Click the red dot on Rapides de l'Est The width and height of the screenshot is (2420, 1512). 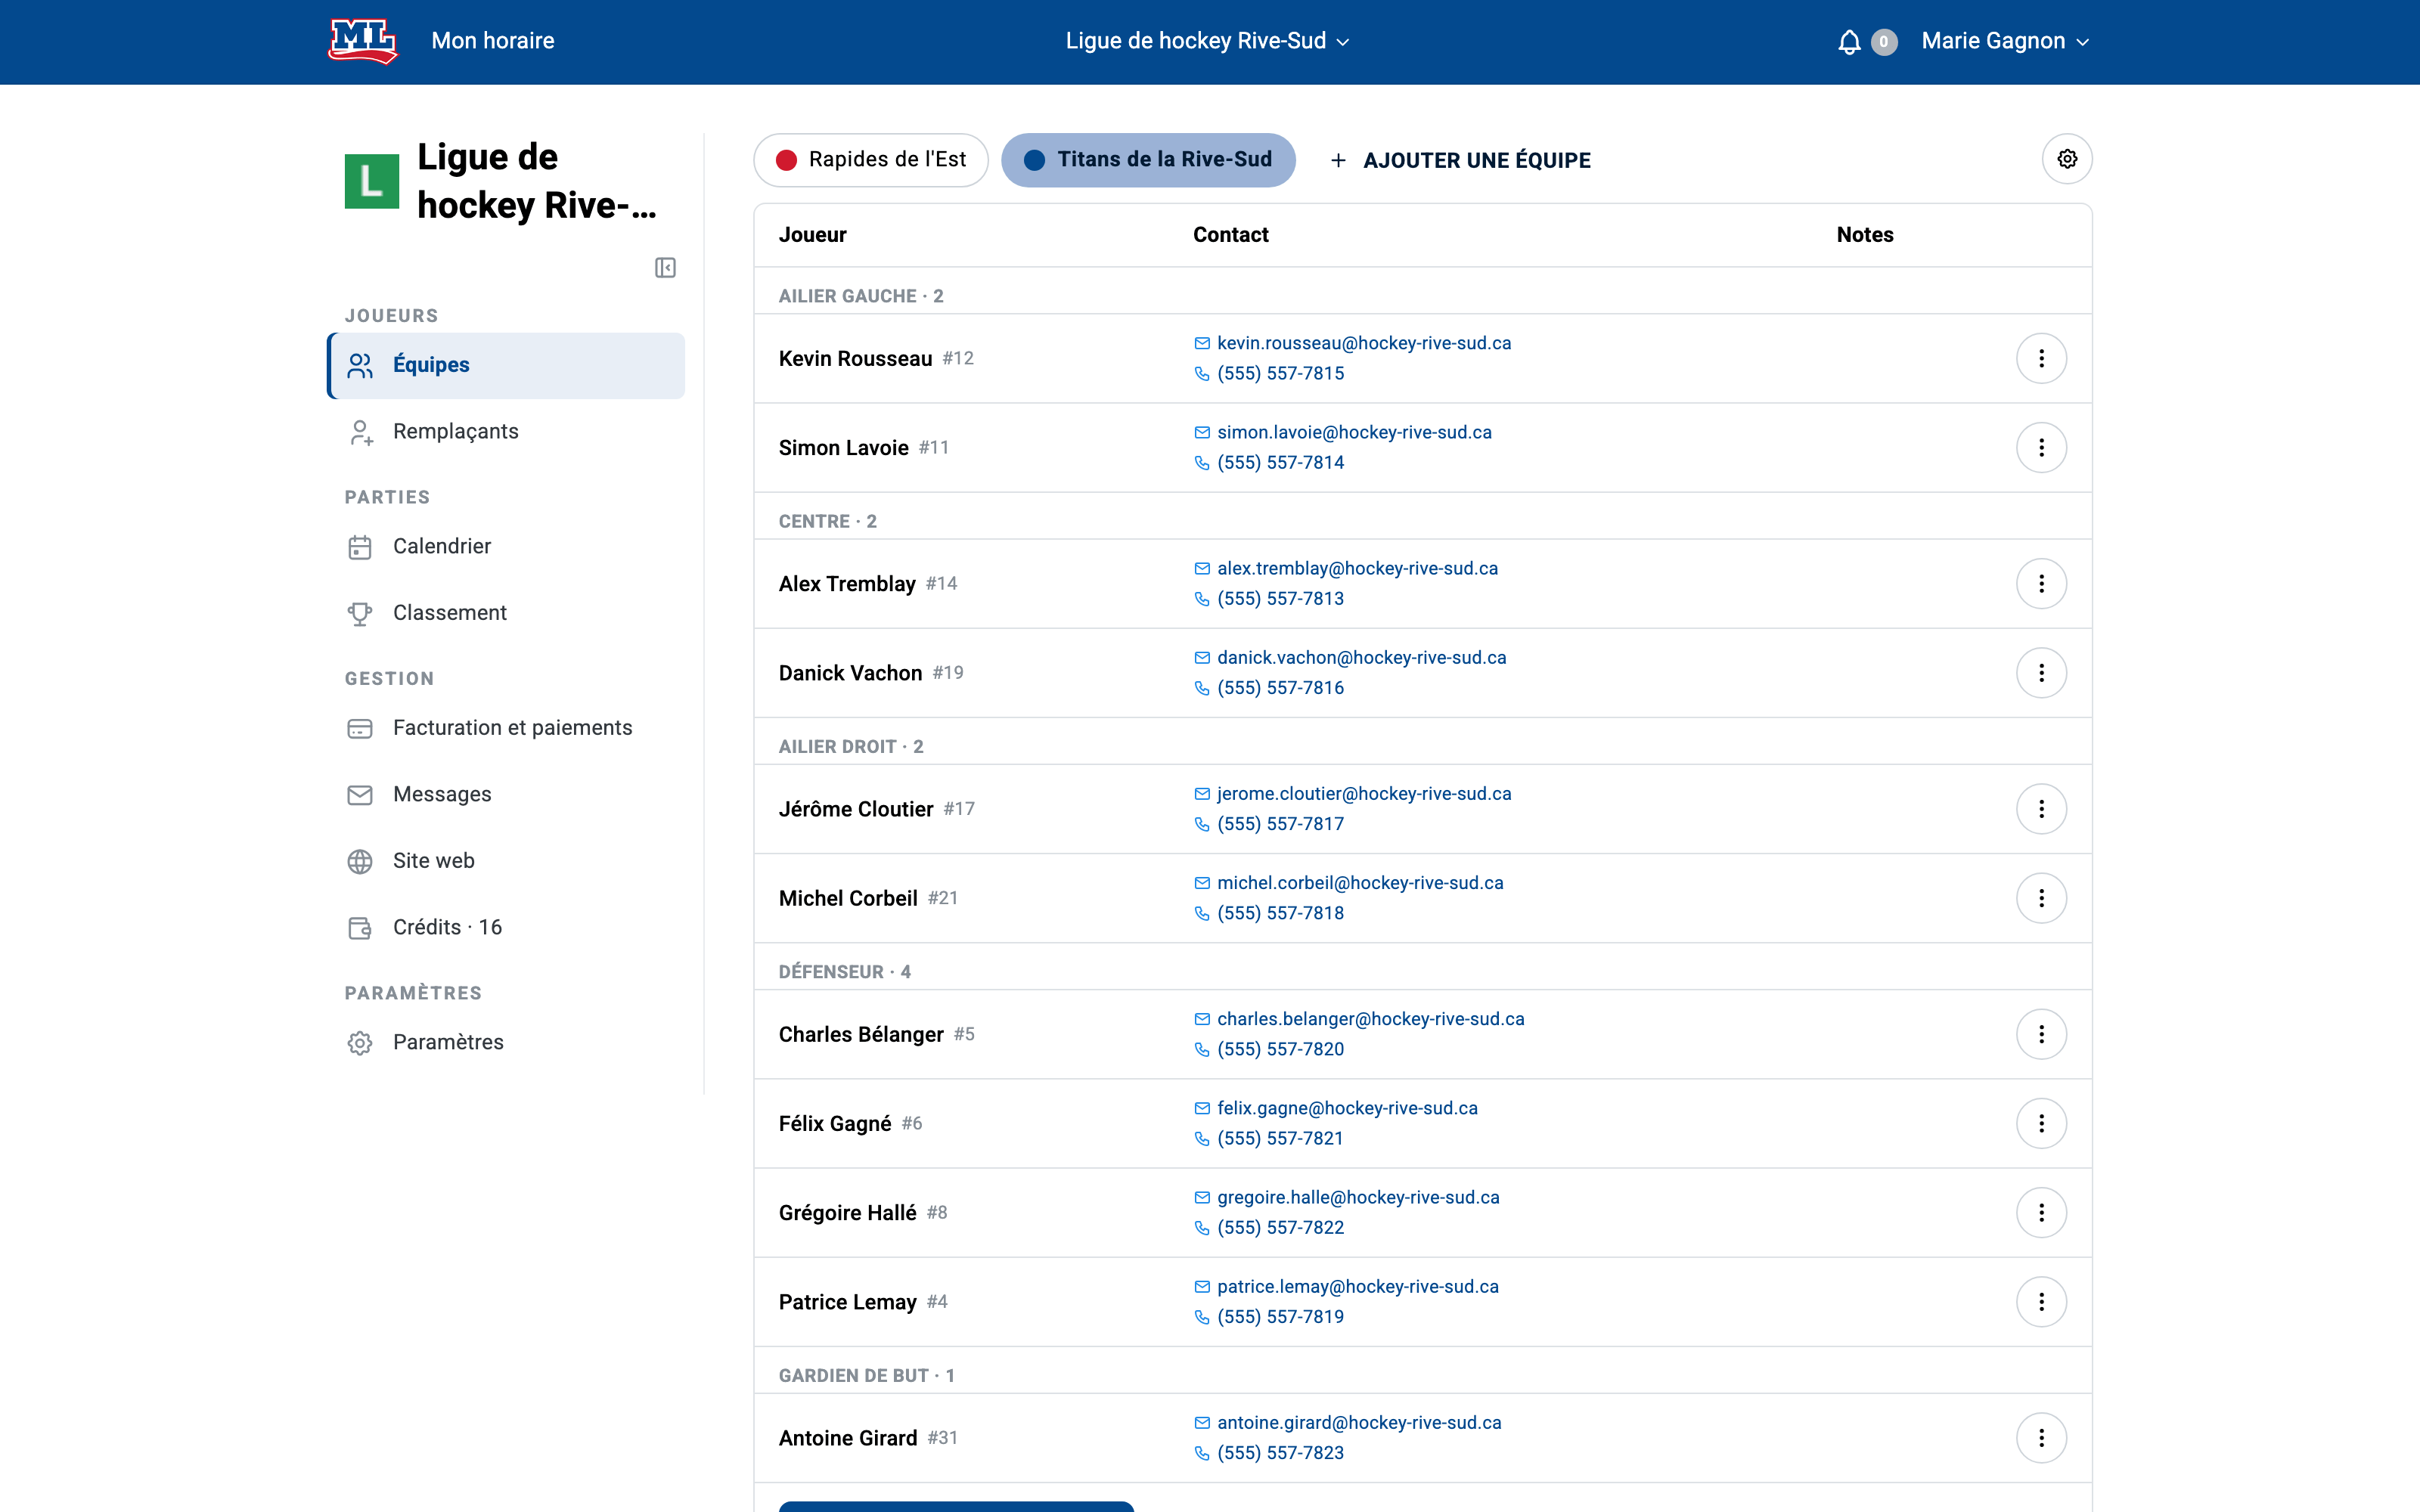(x=786, y=160)
